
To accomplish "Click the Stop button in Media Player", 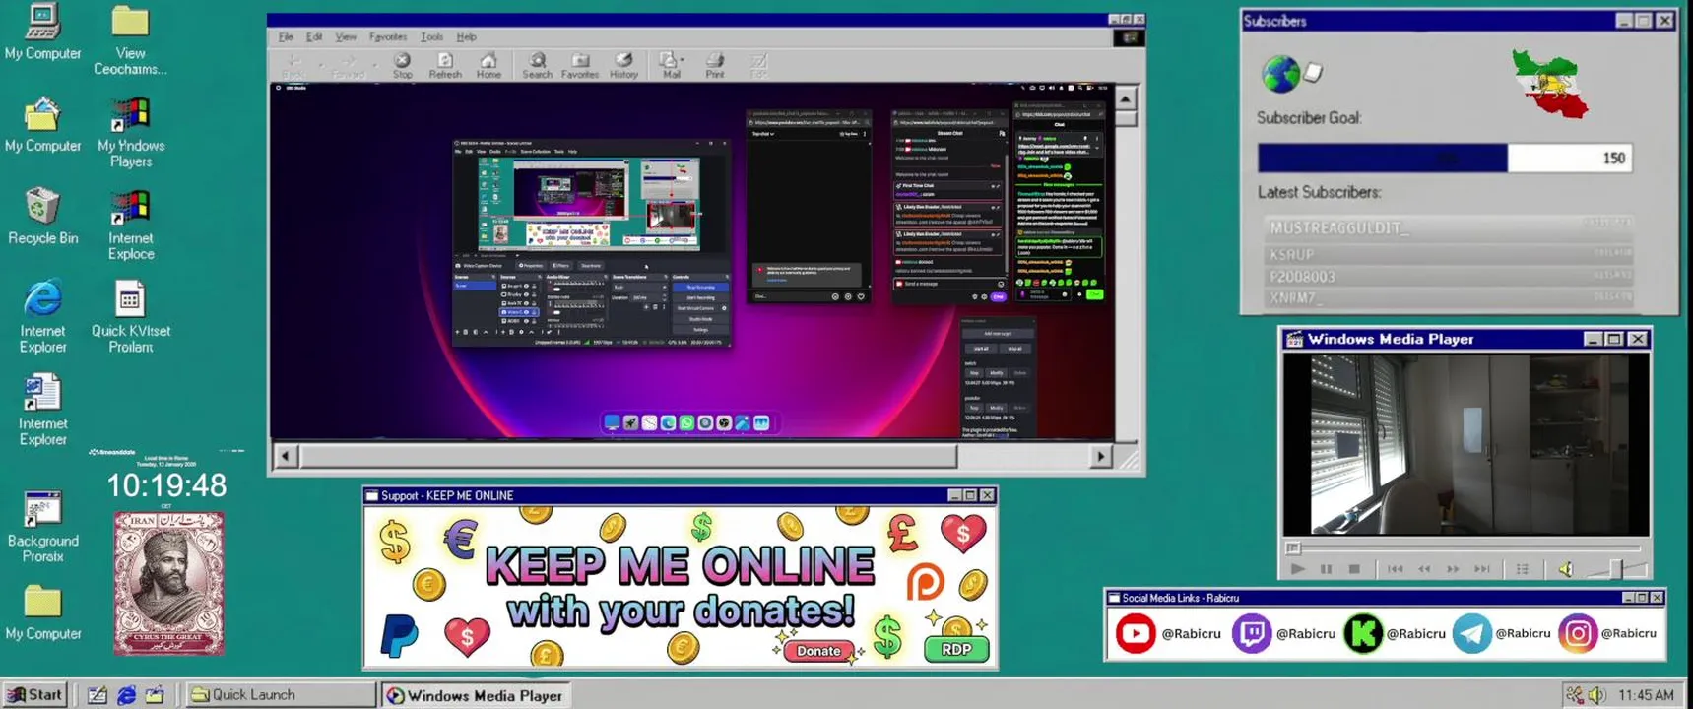I will [x=1354, y=569].
